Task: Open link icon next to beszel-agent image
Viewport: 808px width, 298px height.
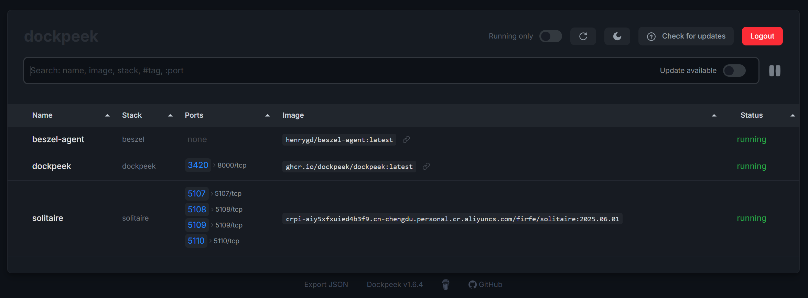Action: pos(406,139)
